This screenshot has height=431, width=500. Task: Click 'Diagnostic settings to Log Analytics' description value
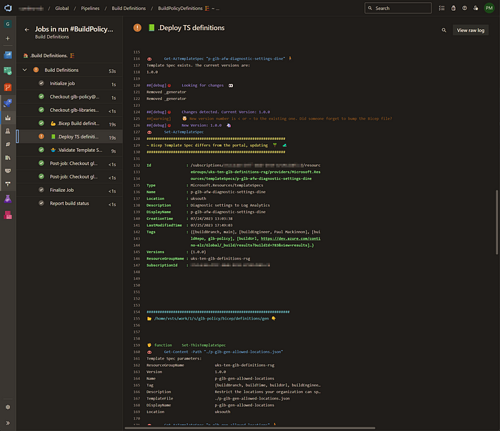230,205
